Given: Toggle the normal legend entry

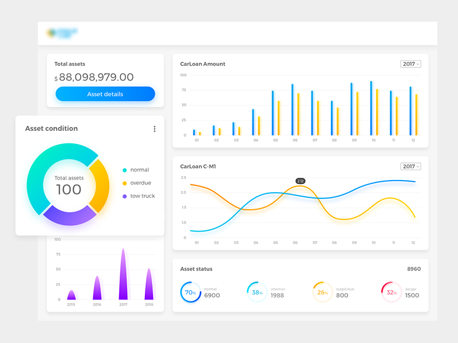Looking at the screenshot, I should (x=137, y=170).
